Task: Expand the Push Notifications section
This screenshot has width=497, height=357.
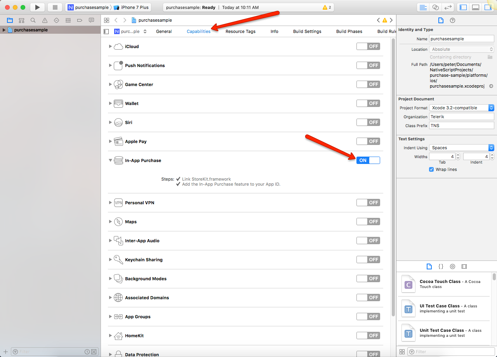Action: pos(110,66)
